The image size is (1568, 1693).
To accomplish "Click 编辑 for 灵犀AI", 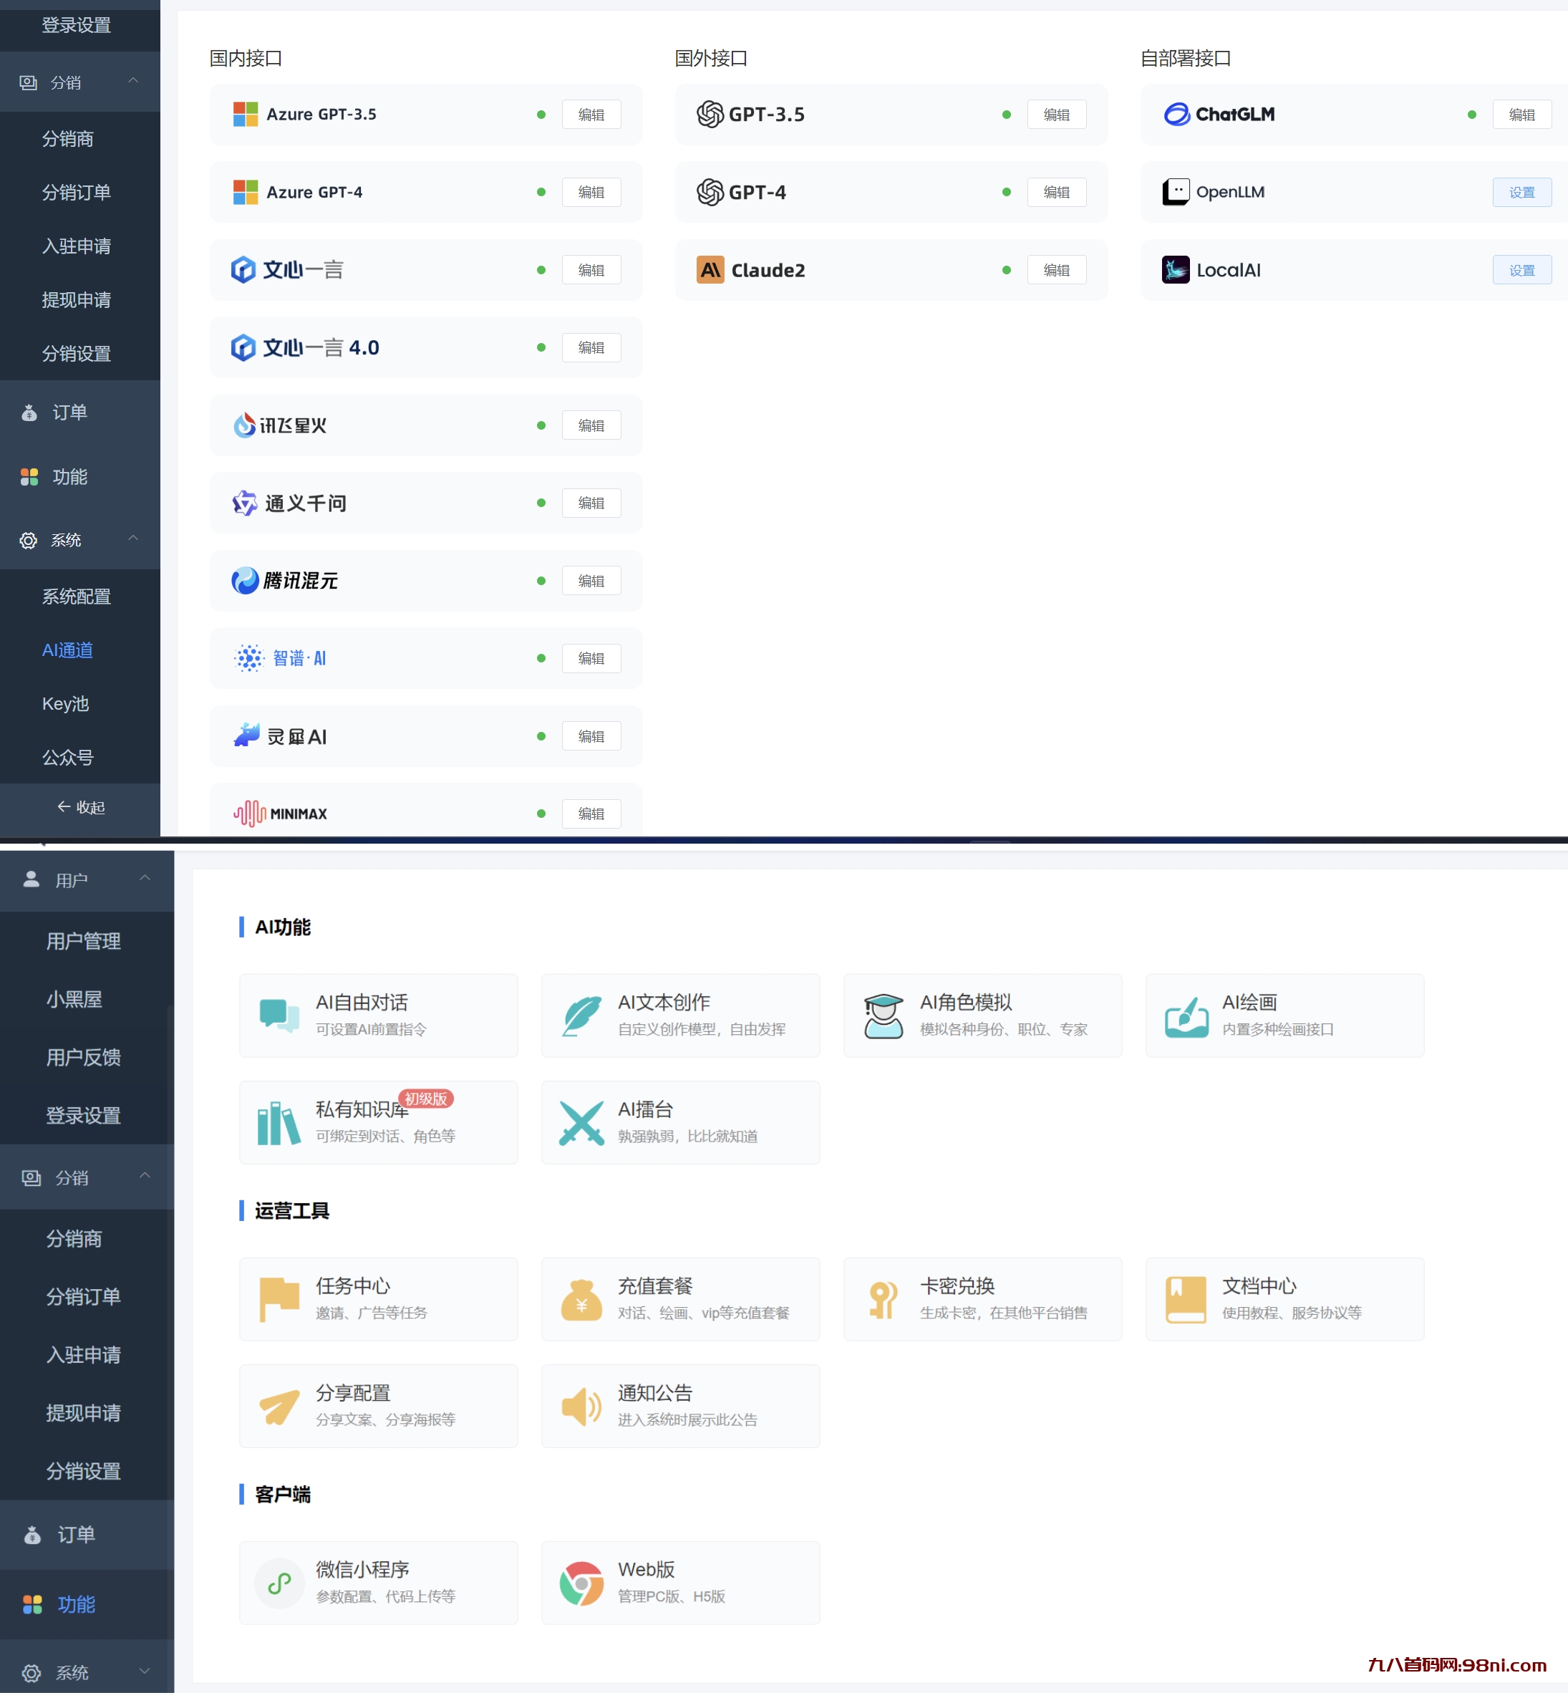I will coord(591,735).
